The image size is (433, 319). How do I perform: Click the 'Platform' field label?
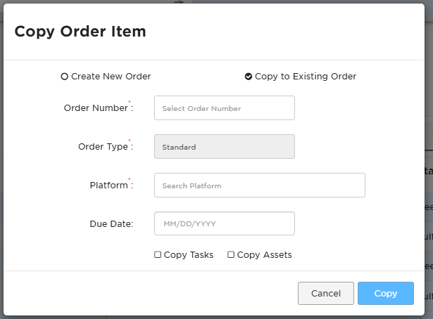pos(109,185)
